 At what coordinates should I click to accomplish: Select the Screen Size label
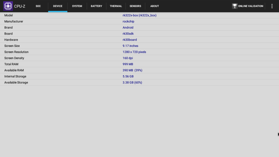point(12,46)
